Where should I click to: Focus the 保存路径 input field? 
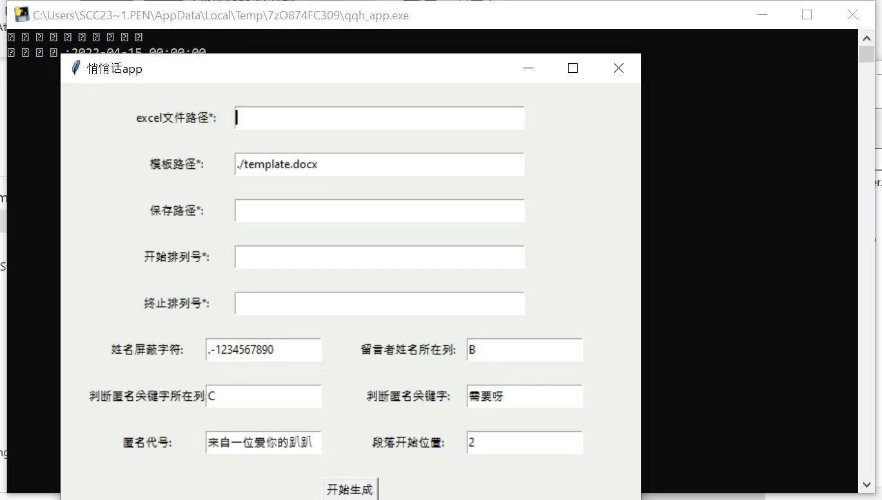click(379, 211)
